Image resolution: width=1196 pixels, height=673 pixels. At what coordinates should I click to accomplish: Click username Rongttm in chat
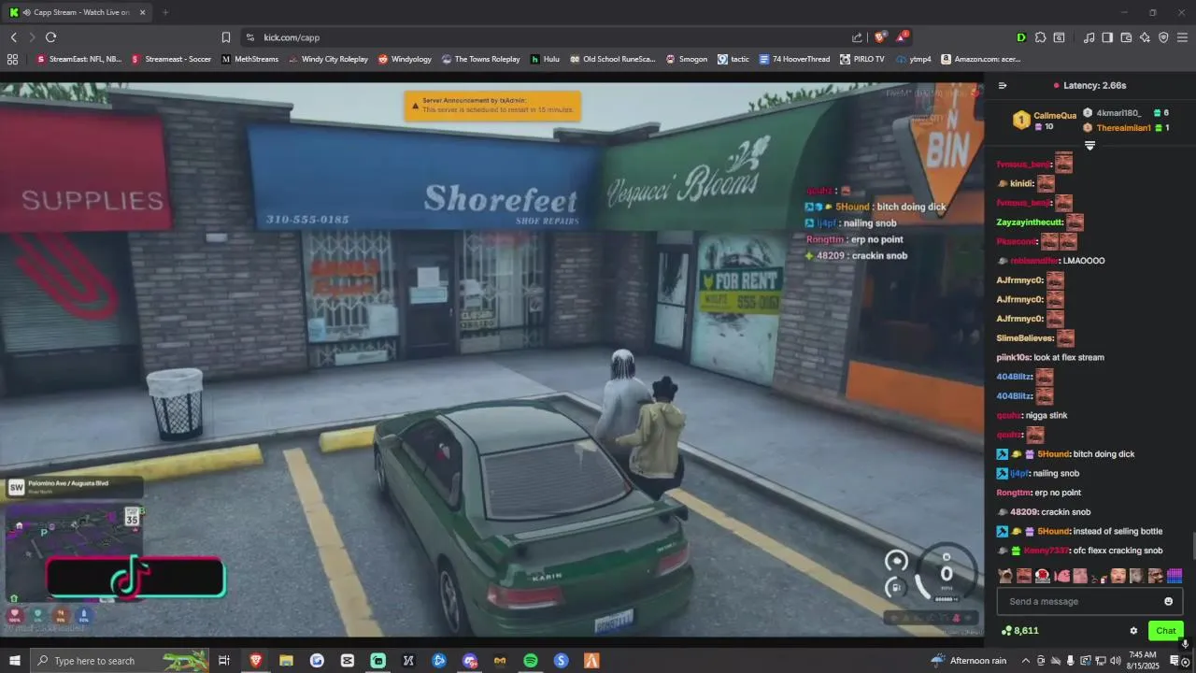tap(1014, 493)
